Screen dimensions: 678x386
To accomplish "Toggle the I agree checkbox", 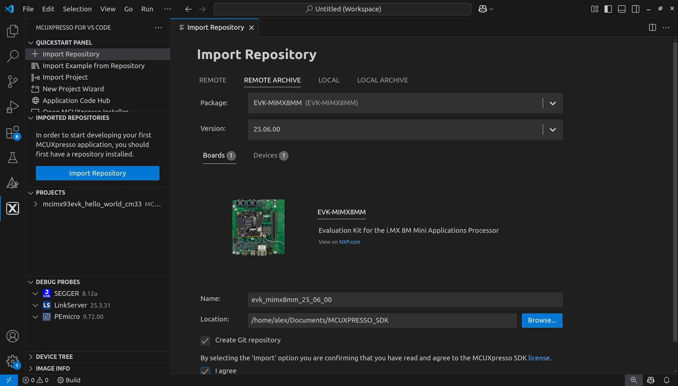I will [x=205, y=371].
